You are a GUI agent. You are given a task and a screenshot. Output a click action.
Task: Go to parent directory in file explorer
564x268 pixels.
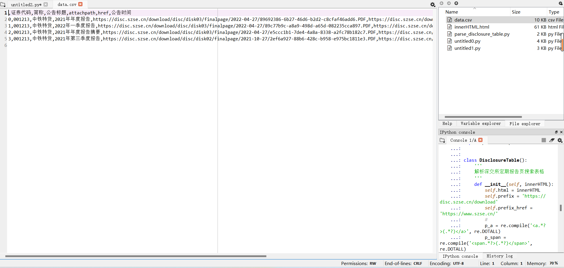456,3
